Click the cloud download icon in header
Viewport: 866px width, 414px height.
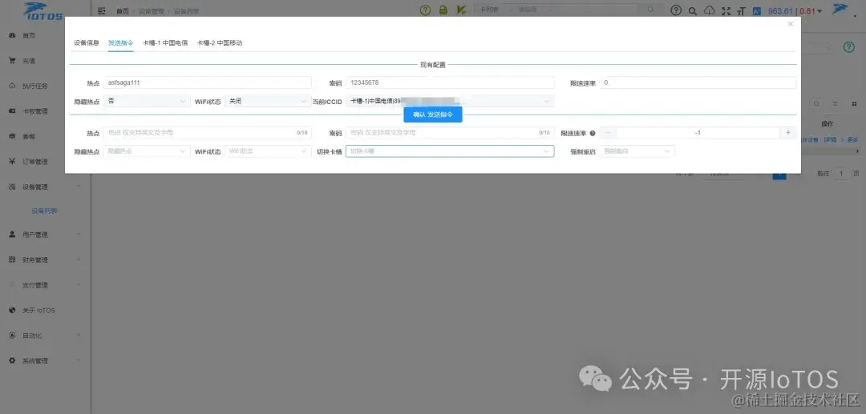[x=710, y=11]
